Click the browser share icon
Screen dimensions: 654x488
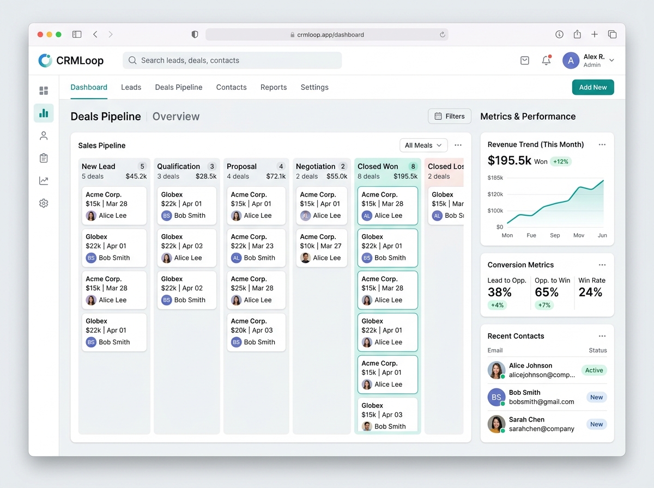point(577,34)
